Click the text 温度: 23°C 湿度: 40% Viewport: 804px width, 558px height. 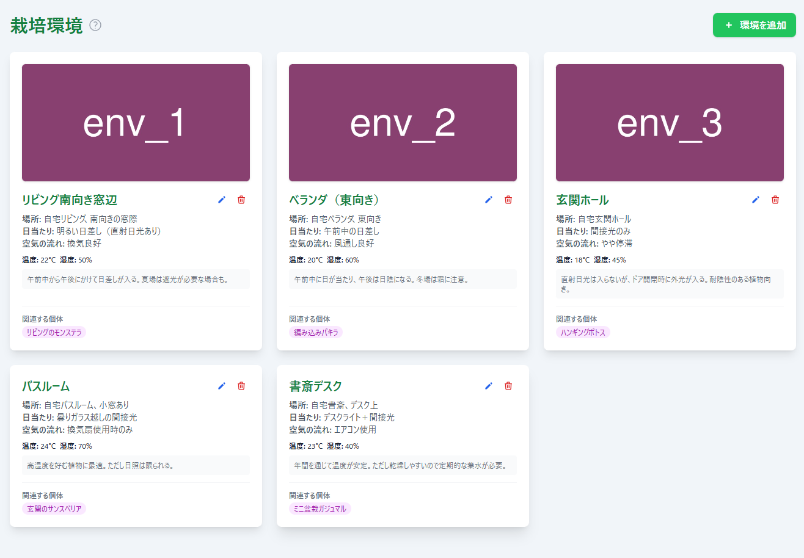[324, 446]
